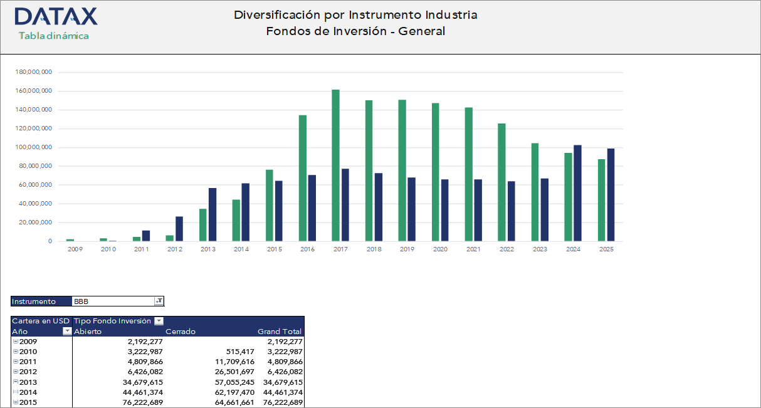The width and height of the screenshot is (761, 408).
Task: Click the chart title Fondos de Inversión
Action: pyautogui.click(x=355, y=30)
